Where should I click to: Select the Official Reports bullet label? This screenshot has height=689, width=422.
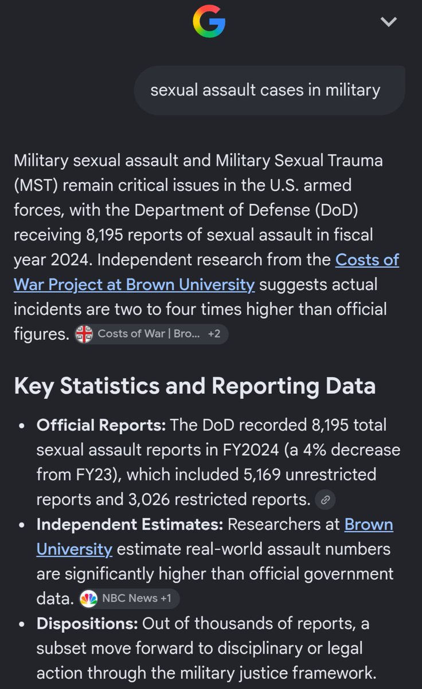point(101,425)
